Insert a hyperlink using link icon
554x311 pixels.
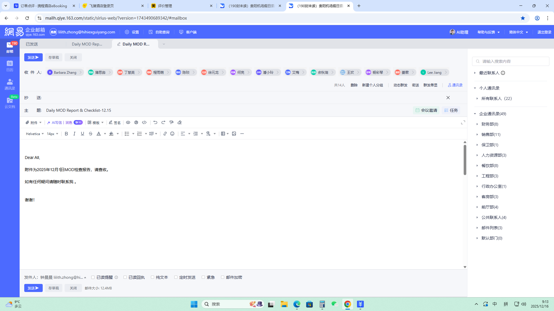(165, 134)
